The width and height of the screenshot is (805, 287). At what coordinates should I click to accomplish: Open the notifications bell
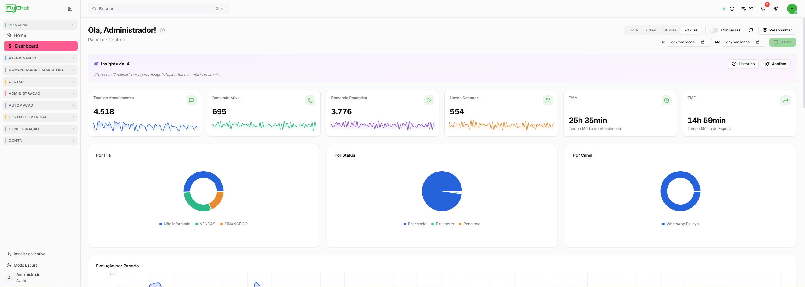coord(763,9)
